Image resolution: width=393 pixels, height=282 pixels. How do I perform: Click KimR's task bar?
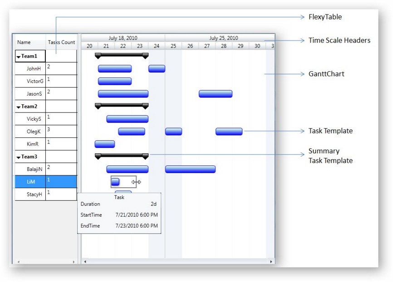(105, 144)
